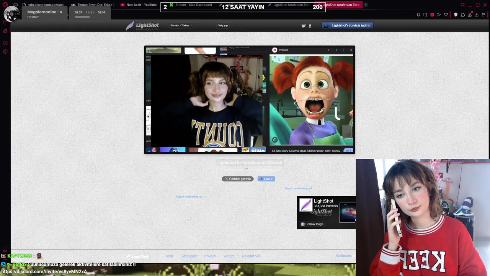This screenshot has height=276, width=490.
Task: Click the tab islands workspace icon
Action: coord(15,5)
